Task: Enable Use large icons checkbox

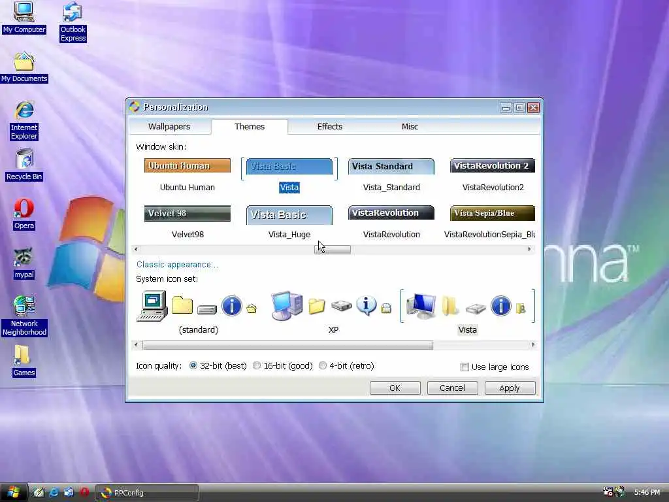Action: [465, 367]
